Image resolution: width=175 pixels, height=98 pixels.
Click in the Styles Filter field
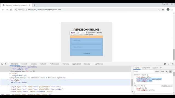pos(143,72)
